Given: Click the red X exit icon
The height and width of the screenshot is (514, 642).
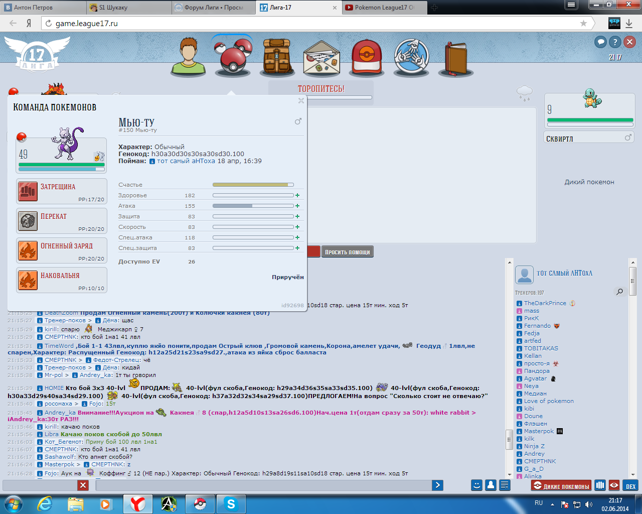Looking at the screenshot, I should click(629, 42).
